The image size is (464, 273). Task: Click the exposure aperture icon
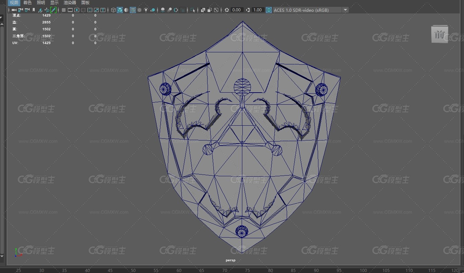click(227, 10)
